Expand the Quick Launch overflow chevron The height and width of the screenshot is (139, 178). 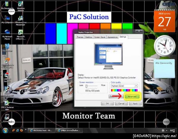[26, 130]
